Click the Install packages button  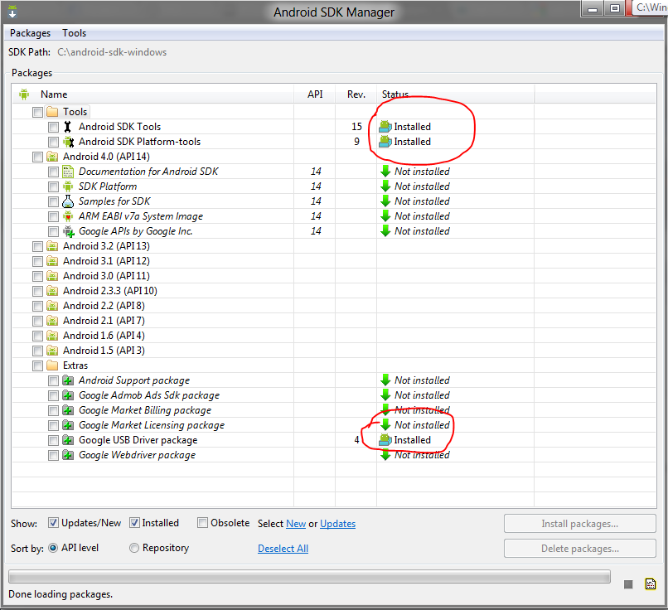pos(580,524)
